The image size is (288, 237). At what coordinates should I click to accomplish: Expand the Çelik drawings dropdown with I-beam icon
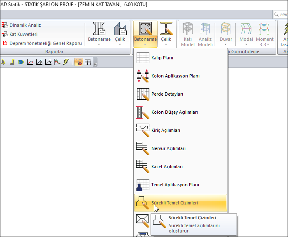click(x=166, y=34)
